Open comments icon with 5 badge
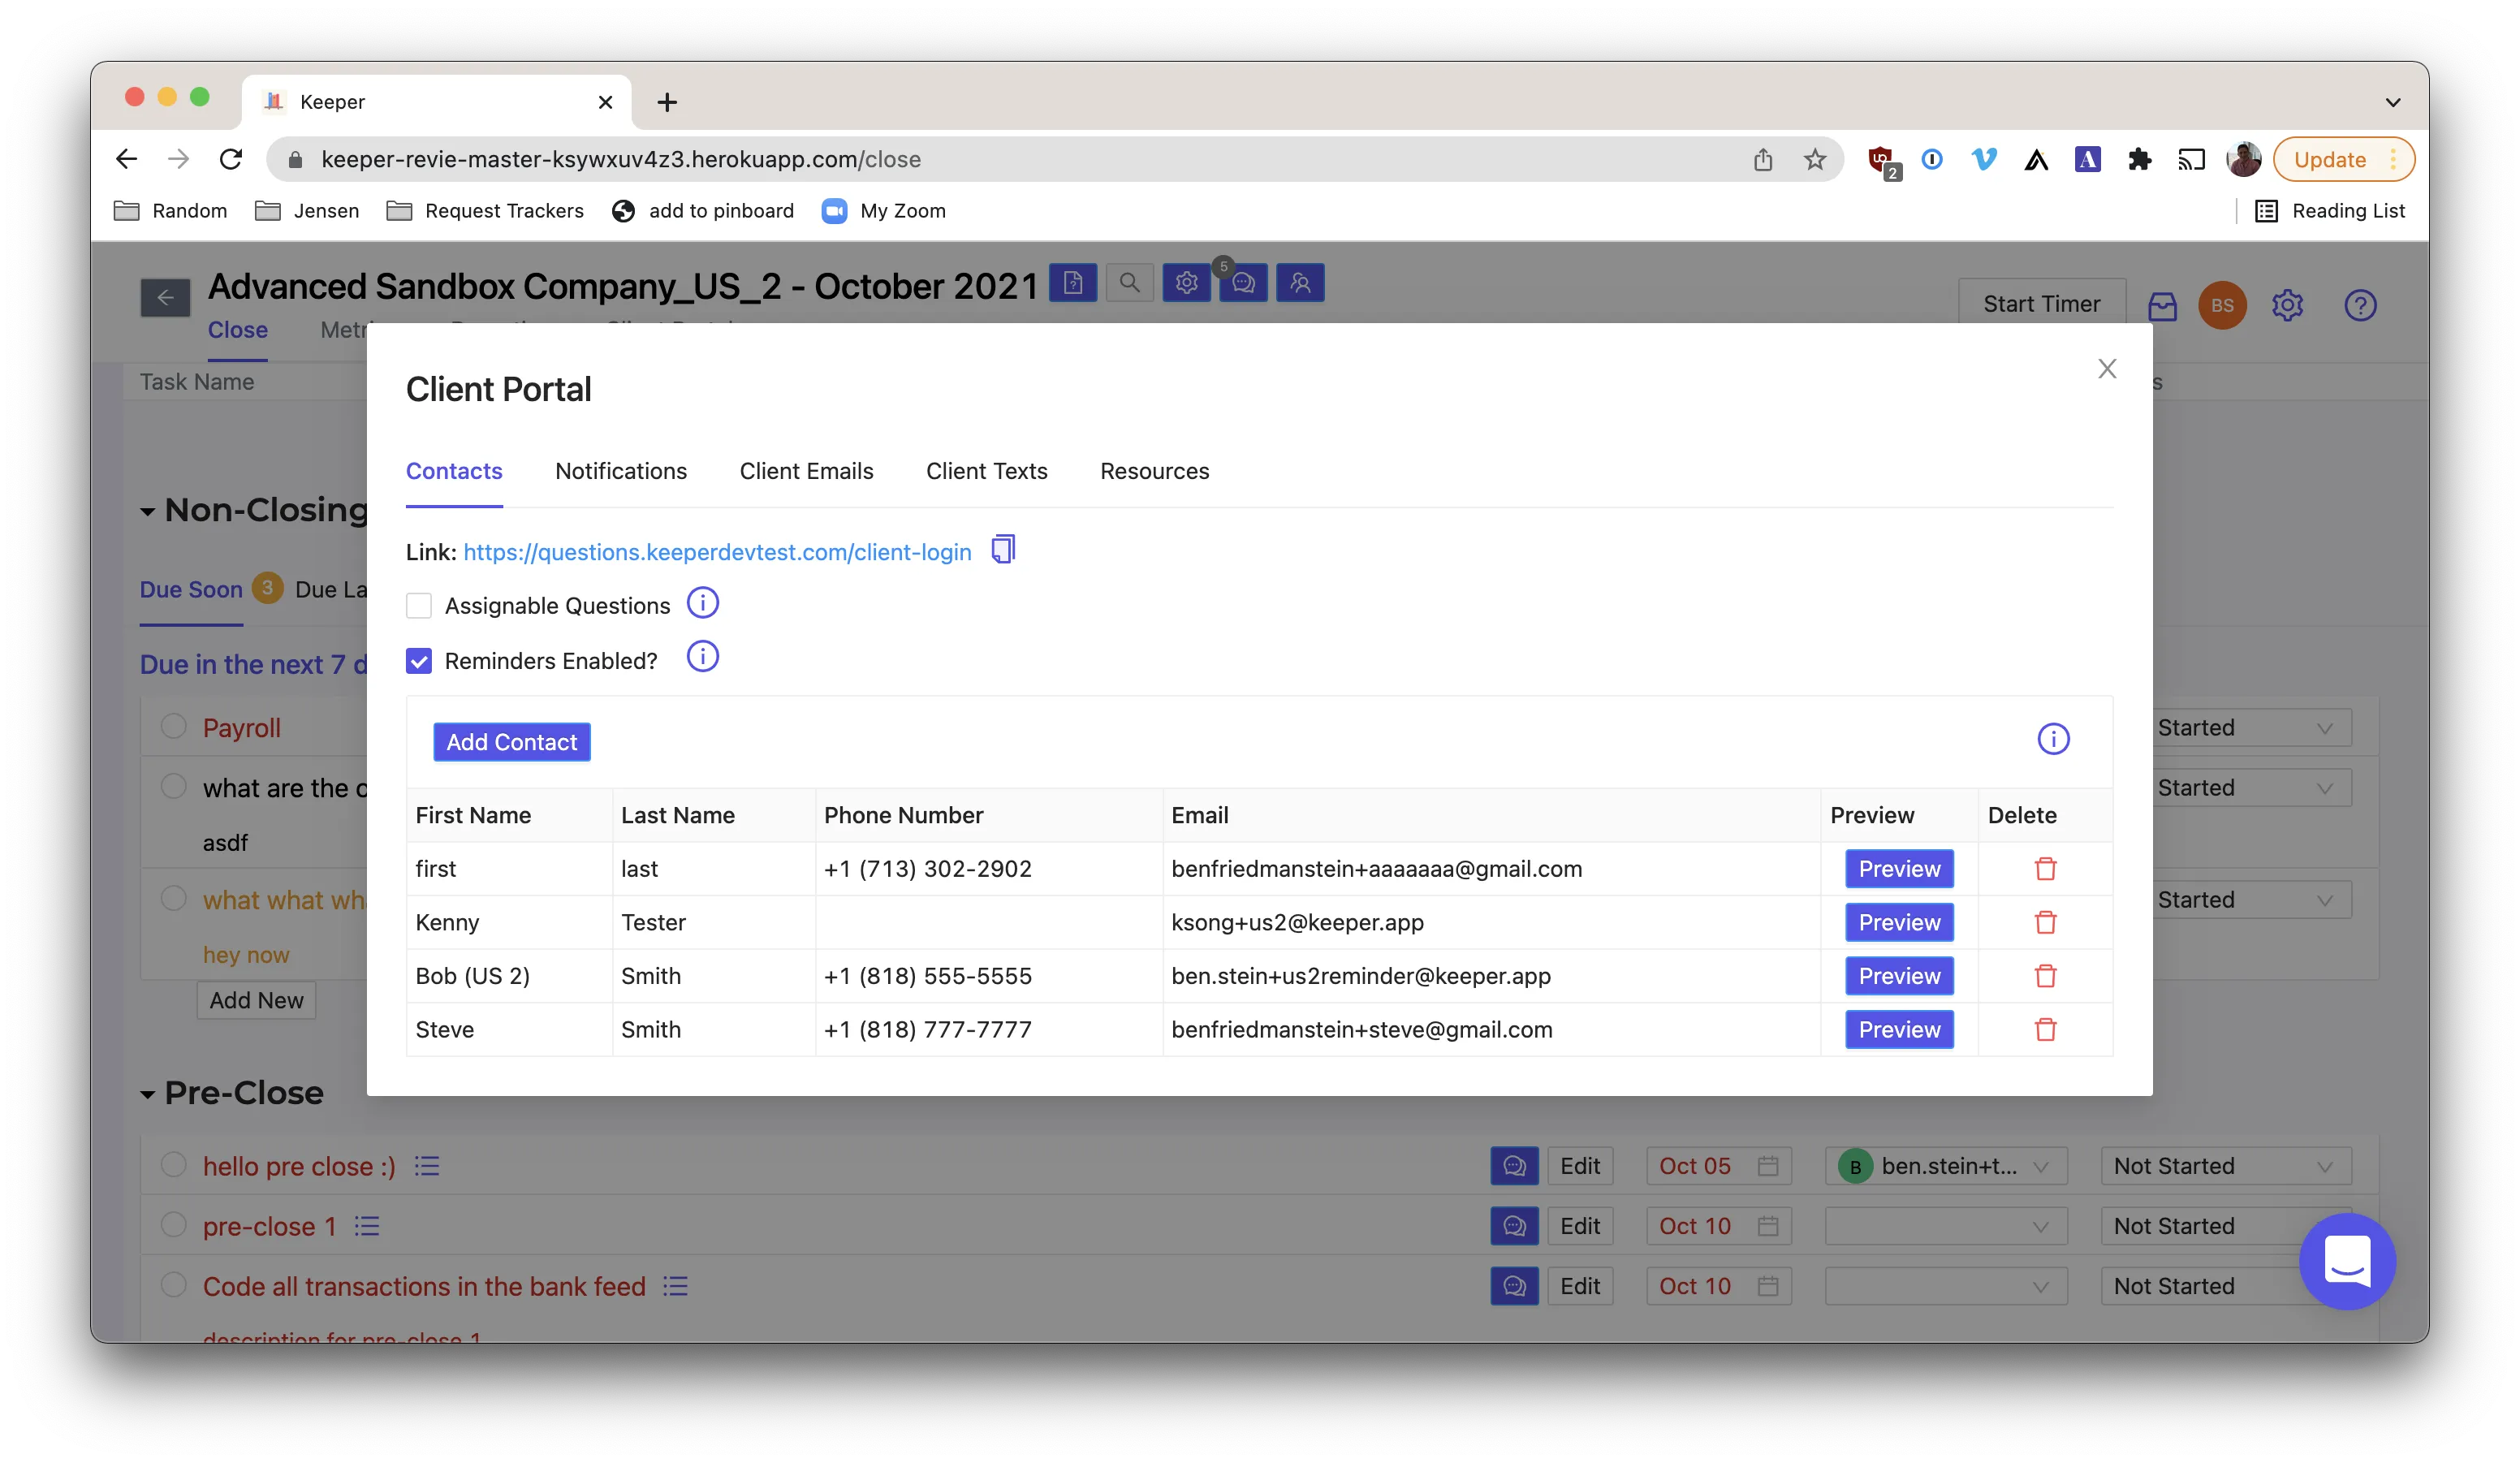The height and width of the screenshot is (1463, 2520). [x=1243, y=283]
